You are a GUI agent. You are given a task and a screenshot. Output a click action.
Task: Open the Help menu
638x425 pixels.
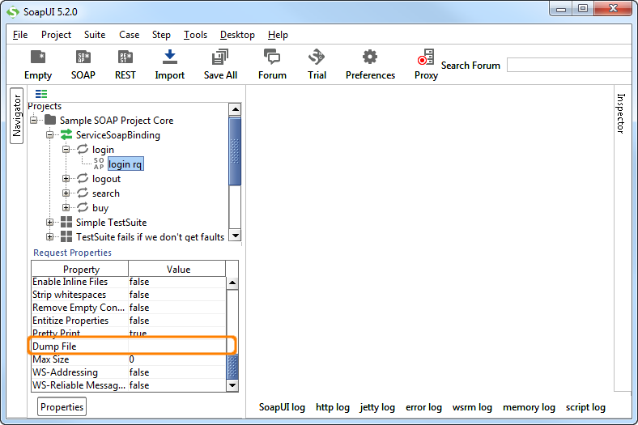coord(278,35)
